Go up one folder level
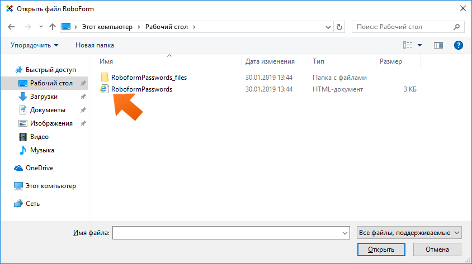 point(53,27)
